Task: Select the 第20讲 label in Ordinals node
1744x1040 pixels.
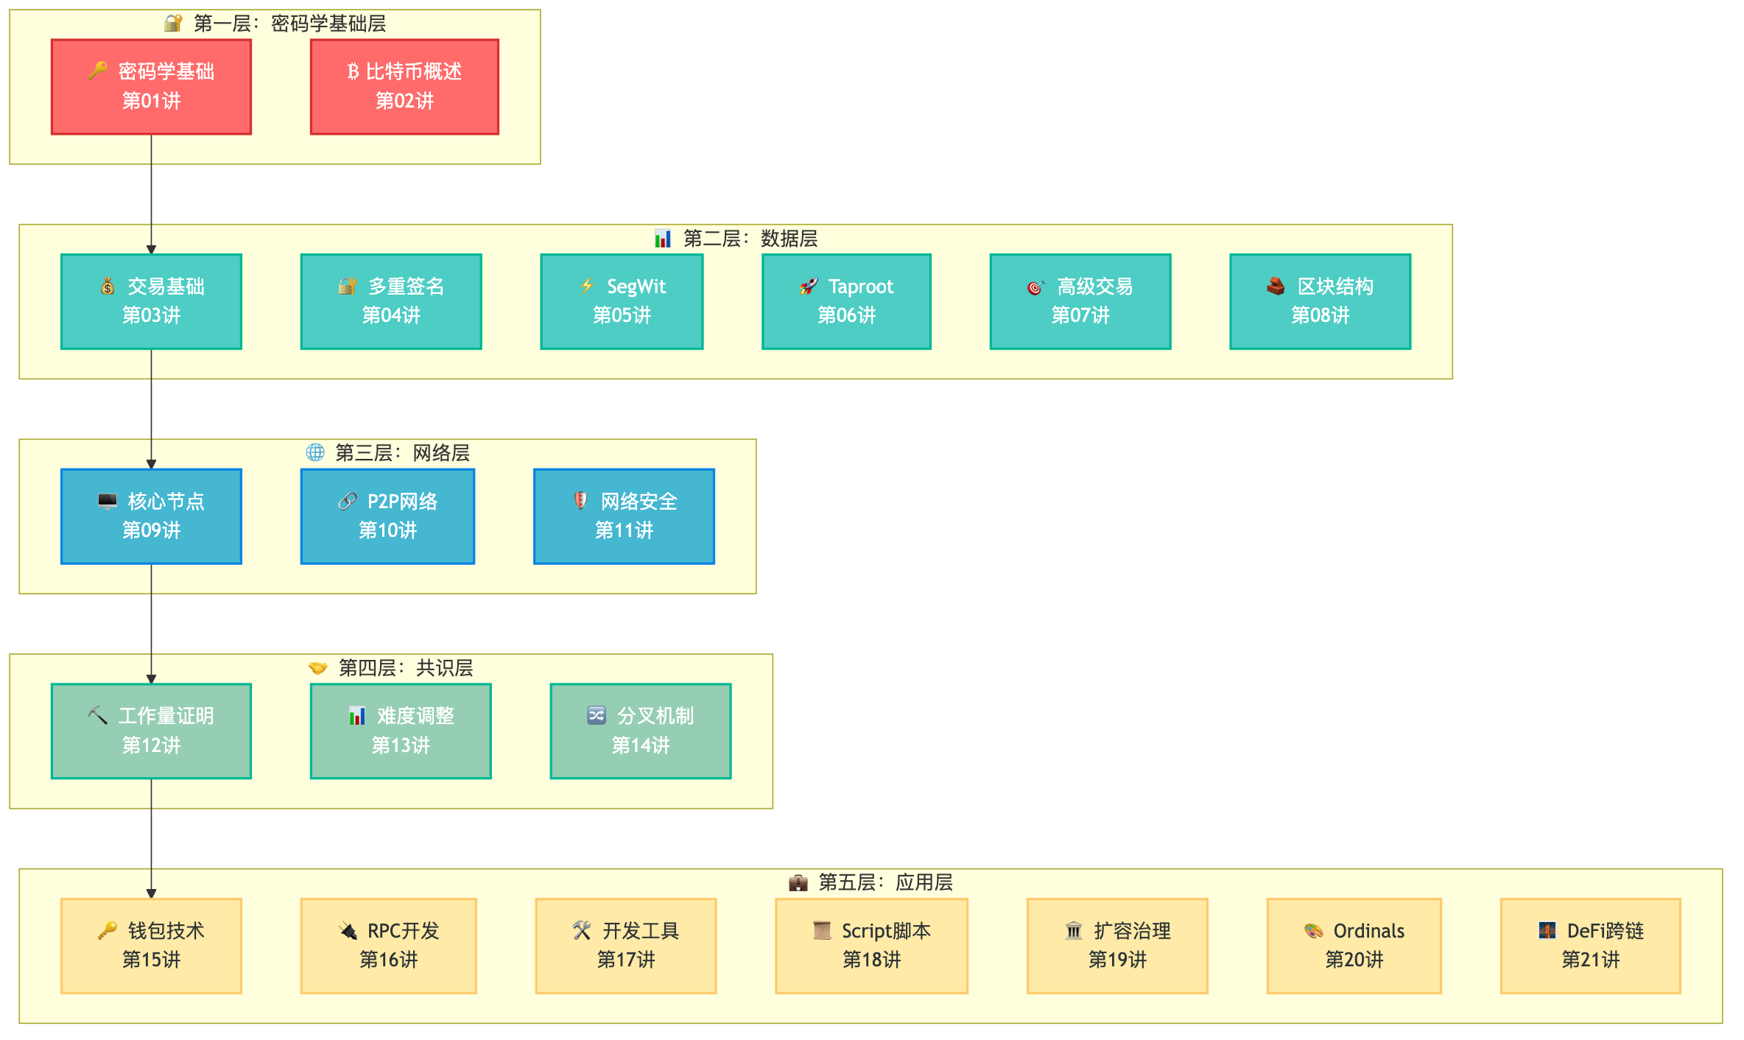Action: (1354, 959)
